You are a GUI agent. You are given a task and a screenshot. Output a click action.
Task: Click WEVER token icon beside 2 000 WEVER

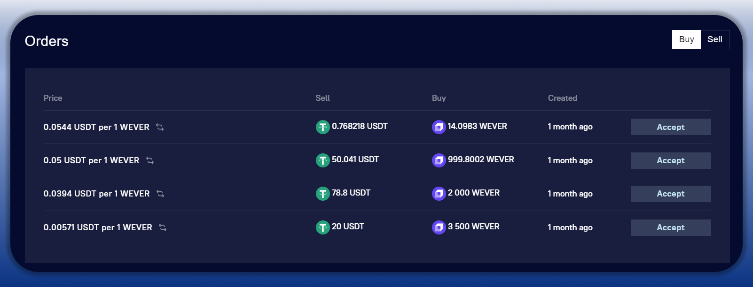coord(439,193)
